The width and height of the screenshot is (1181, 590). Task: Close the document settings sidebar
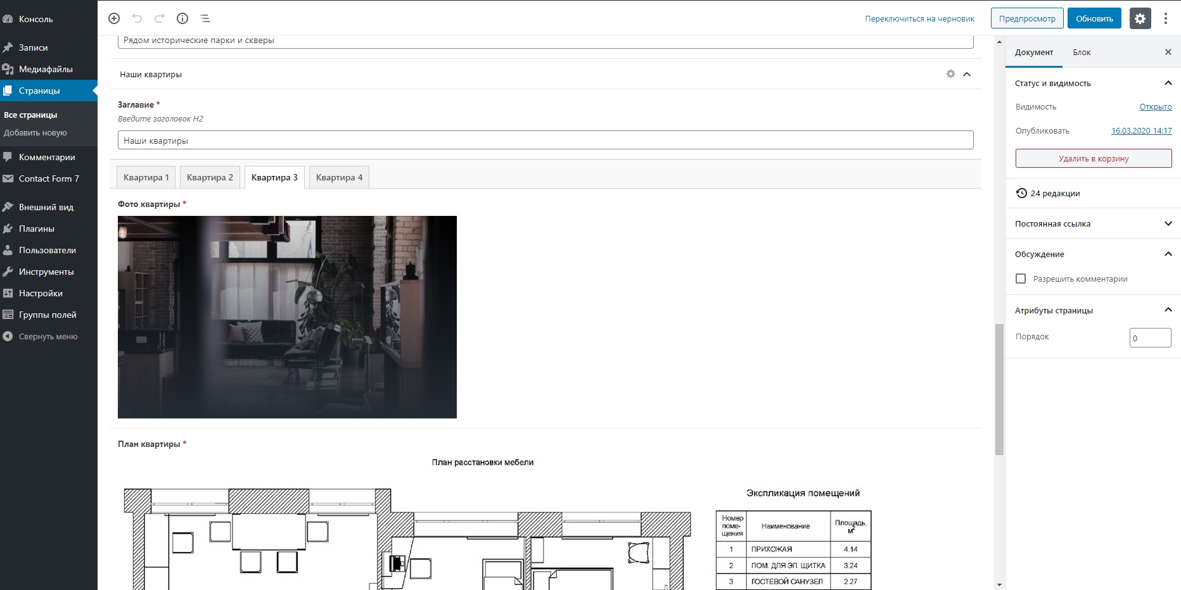tap(1168, 52)
